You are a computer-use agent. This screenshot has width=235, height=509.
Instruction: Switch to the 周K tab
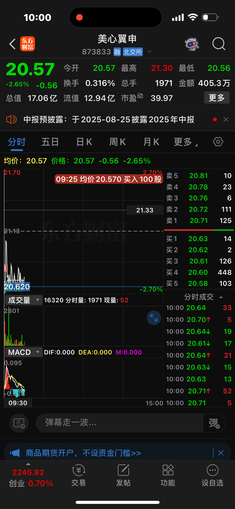pos(117,142)
